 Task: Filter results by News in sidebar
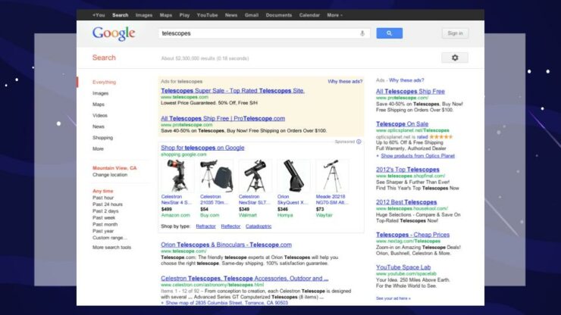point(99,126)
